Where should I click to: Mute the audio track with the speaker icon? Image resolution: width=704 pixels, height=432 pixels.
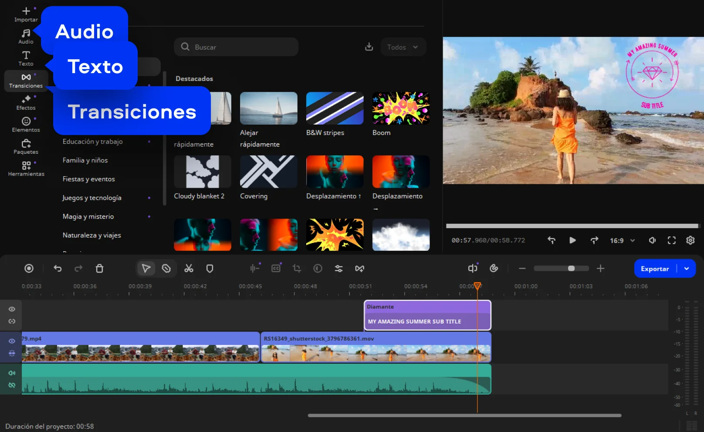(12, 373)
